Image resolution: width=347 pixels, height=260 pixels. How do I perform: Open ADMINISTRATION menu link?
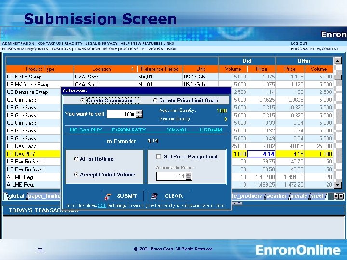18,43
